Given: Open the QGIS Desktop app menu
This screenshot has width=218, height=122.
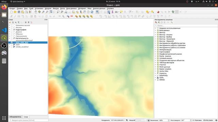Looking at the screenshot, I should coord(18,1).
